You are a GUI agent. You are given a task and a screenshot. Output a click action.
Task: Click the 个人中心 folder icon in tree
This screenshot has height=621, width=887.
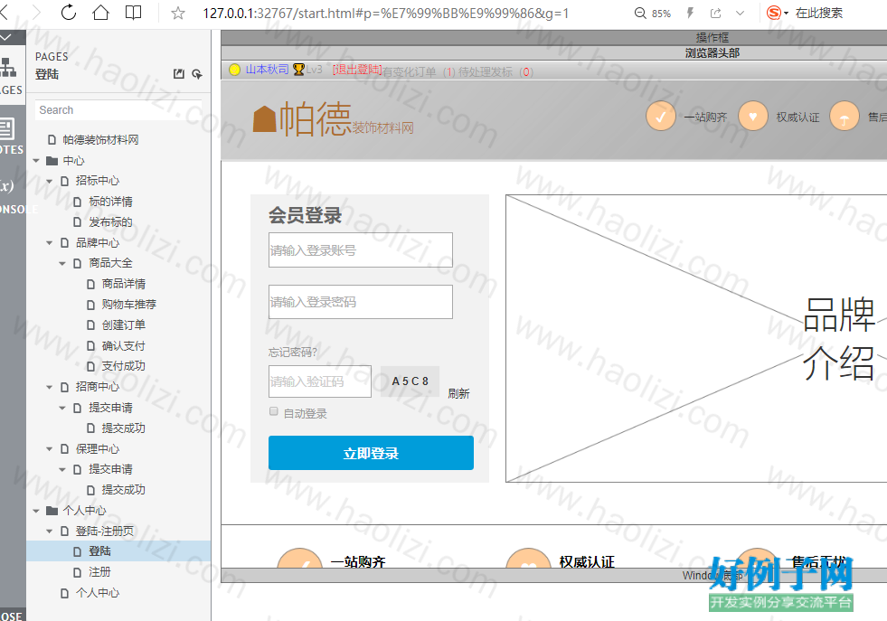tap(52, 511)
